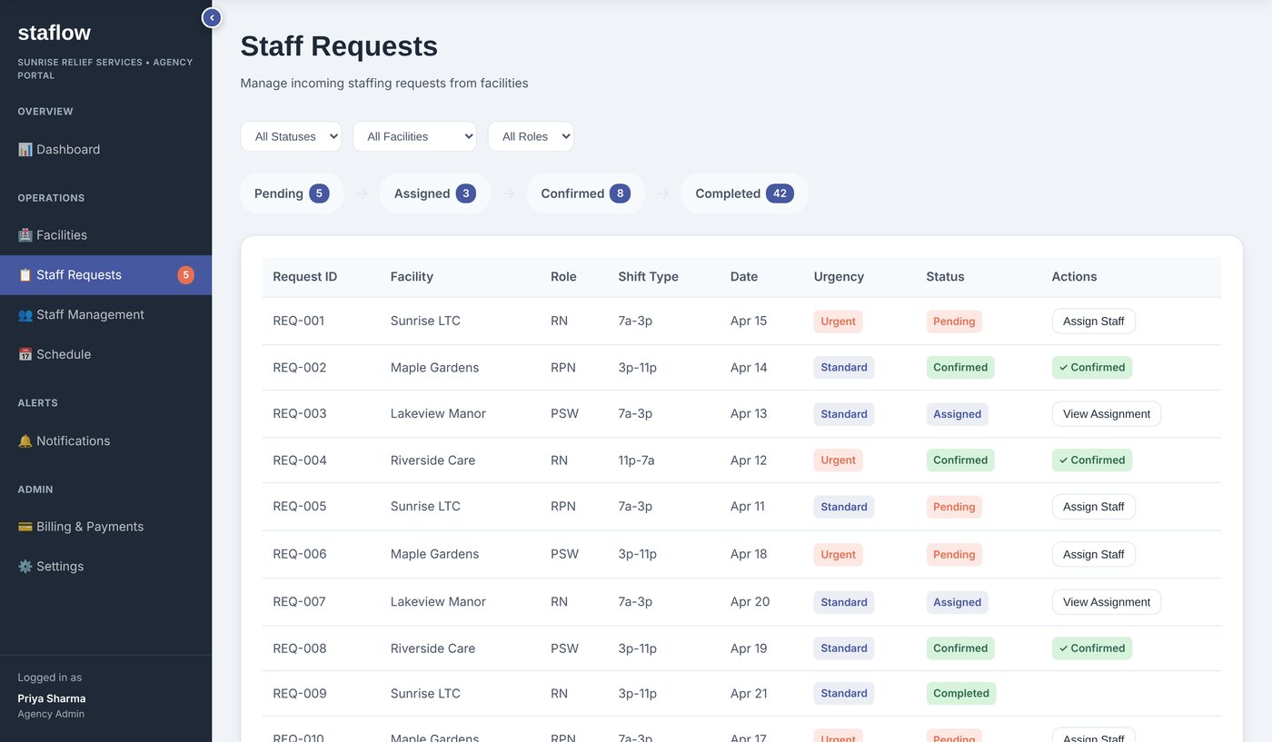Collapse the sidebar with the chevron button
Screen dimensions: 1272x742
pos(212,17)
